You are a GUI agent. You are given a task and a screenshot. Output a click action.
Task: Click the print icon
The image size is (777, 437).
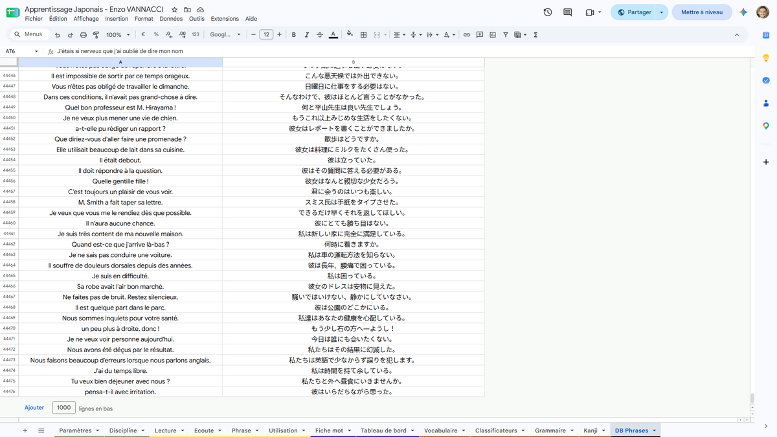[83, 35]
